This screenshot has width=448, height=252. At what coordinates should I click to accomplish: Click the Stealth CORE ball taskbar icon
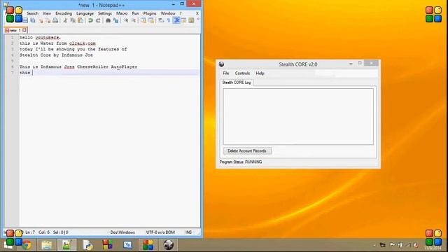coord(169,245)
